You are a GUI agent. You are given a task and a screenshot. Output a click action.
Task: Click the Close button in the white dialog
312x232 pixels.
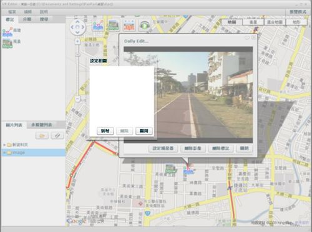point(144,131)
